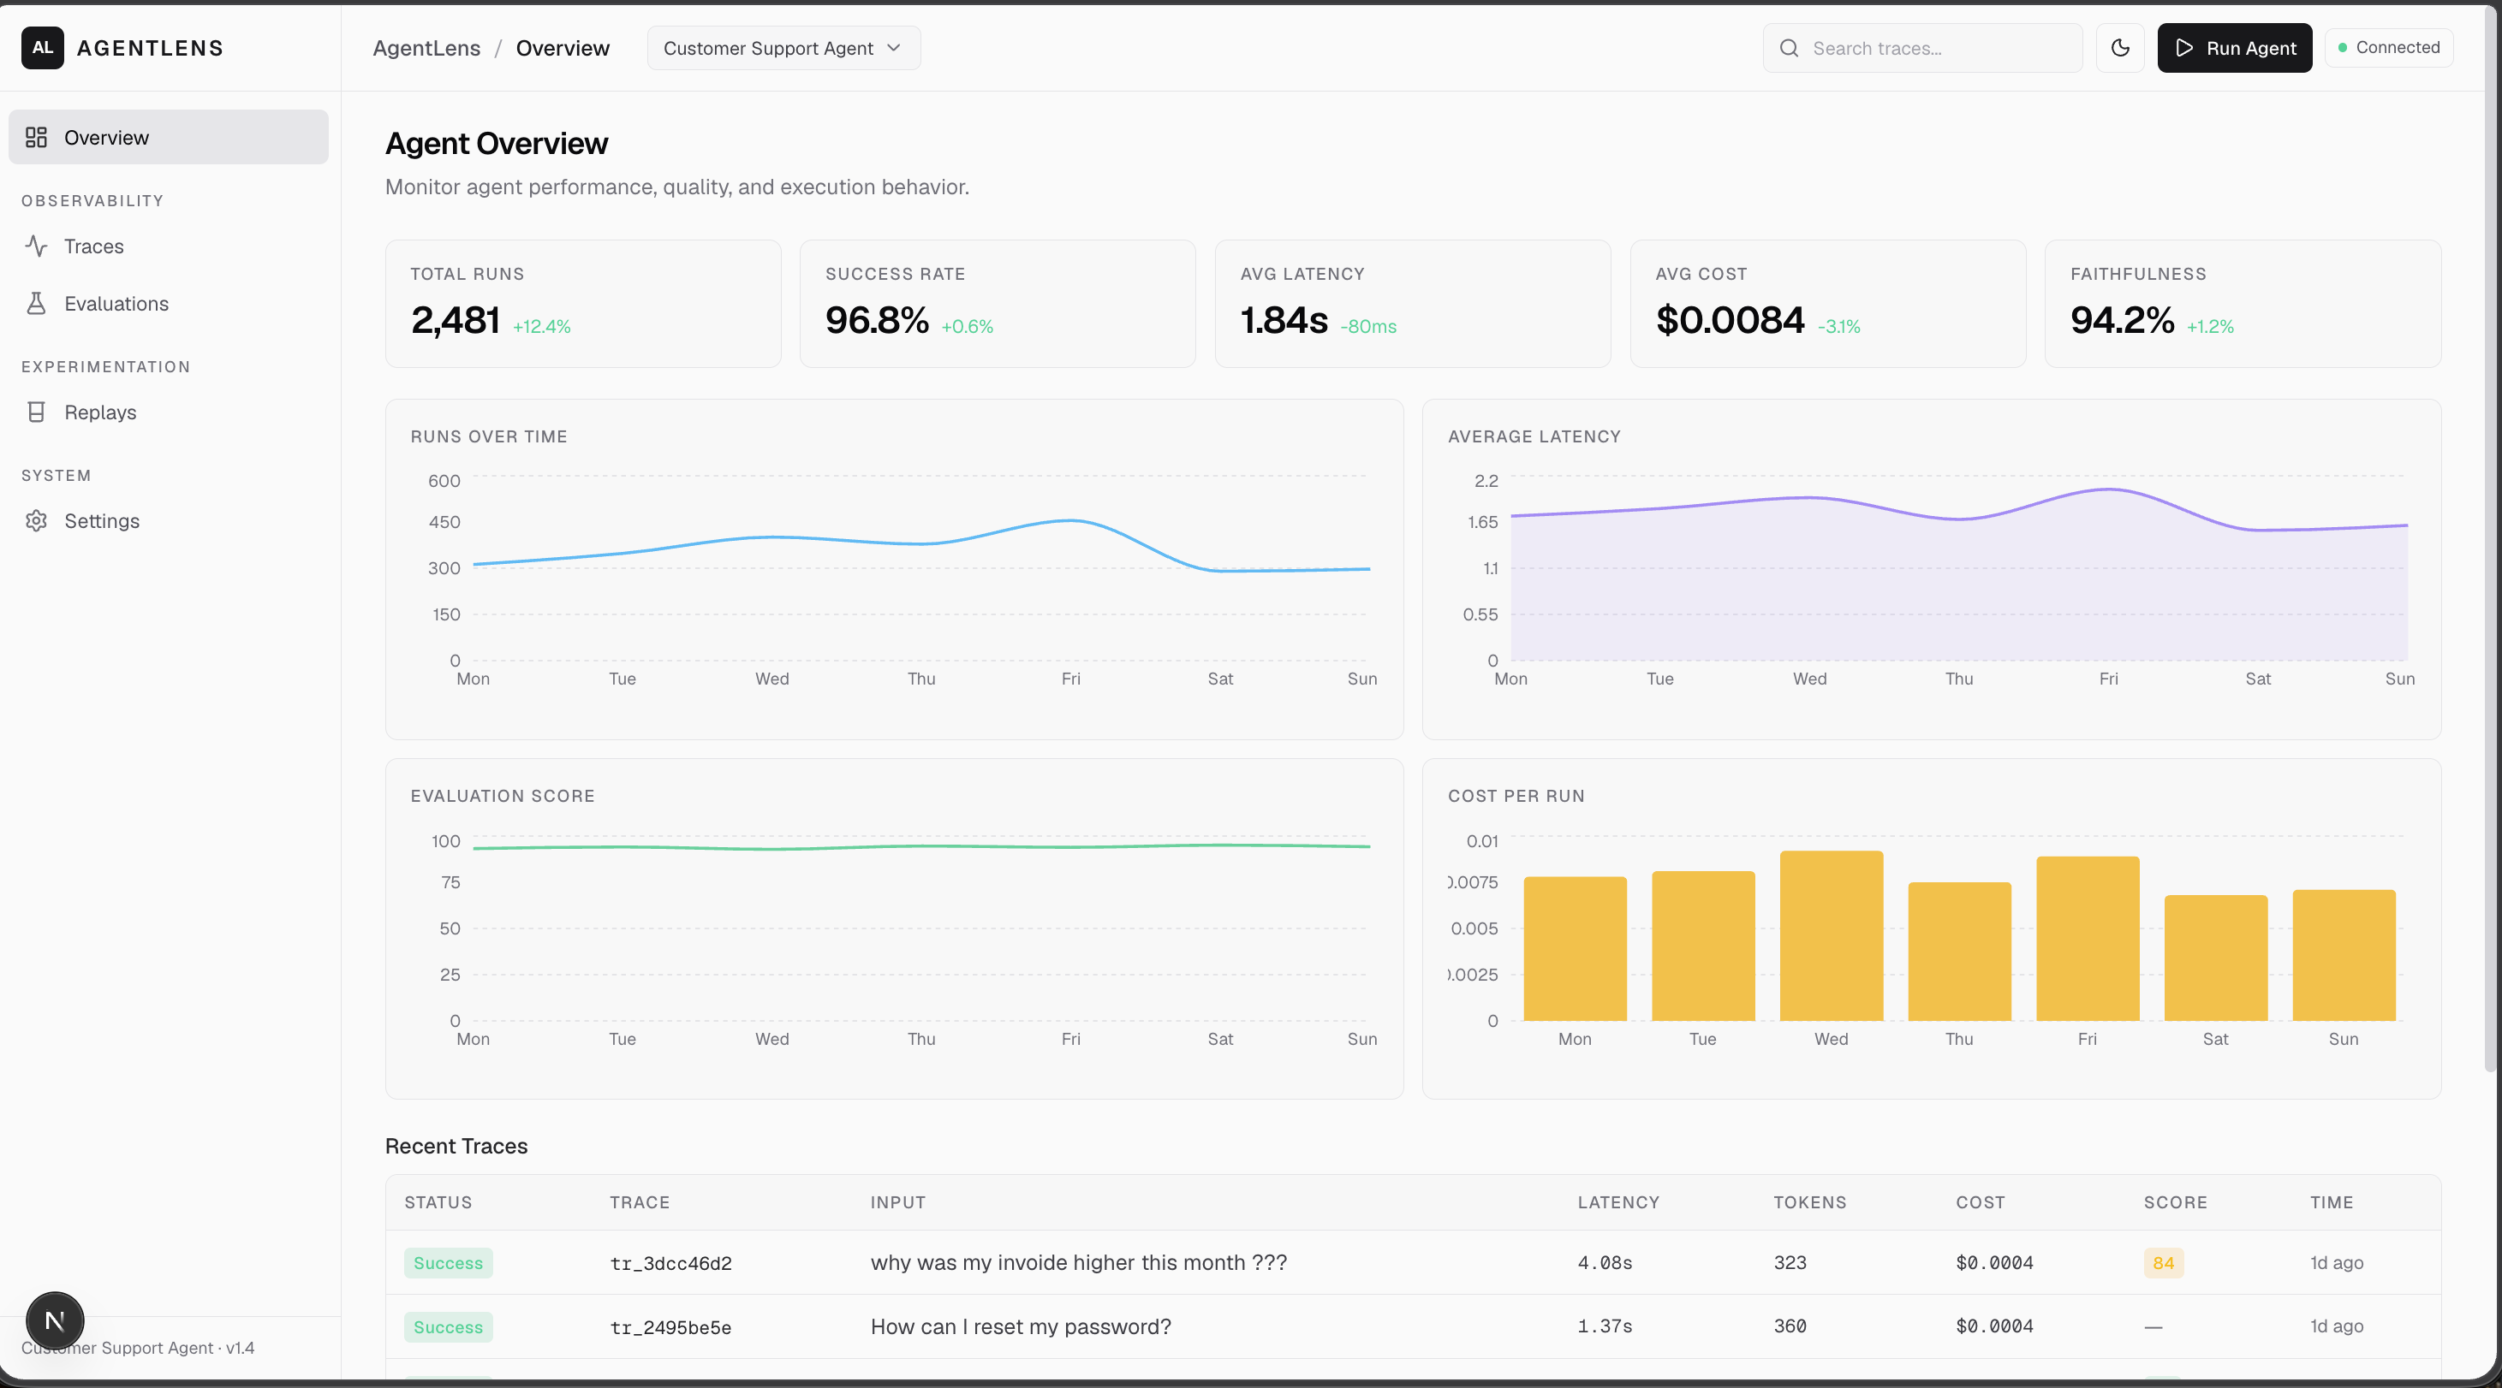The image size is (2502, 1388).
Task: Click trace ID tr_2495be5e
Action: pos(670,1327)
